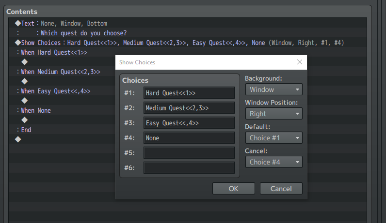Open the Window Position dropdown showing Right
386x223 pixels.
[x=274, y=114]
